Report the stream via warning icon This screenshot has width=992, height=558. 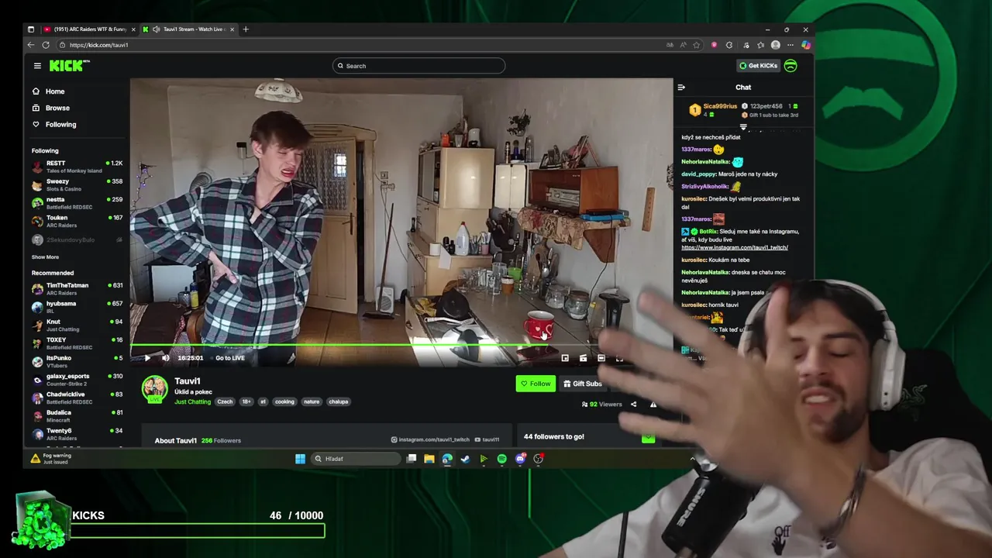pos(653,405)
